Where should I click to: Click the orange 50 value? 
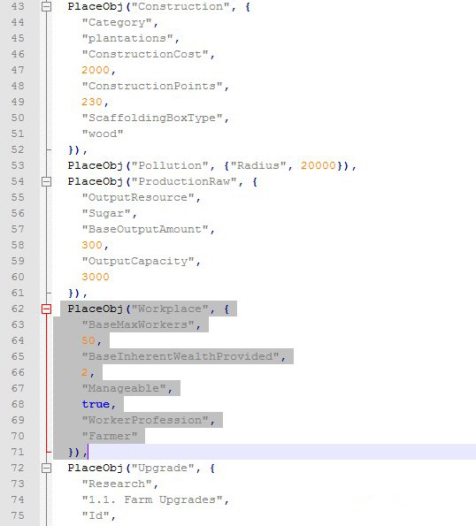coord(88,340)
